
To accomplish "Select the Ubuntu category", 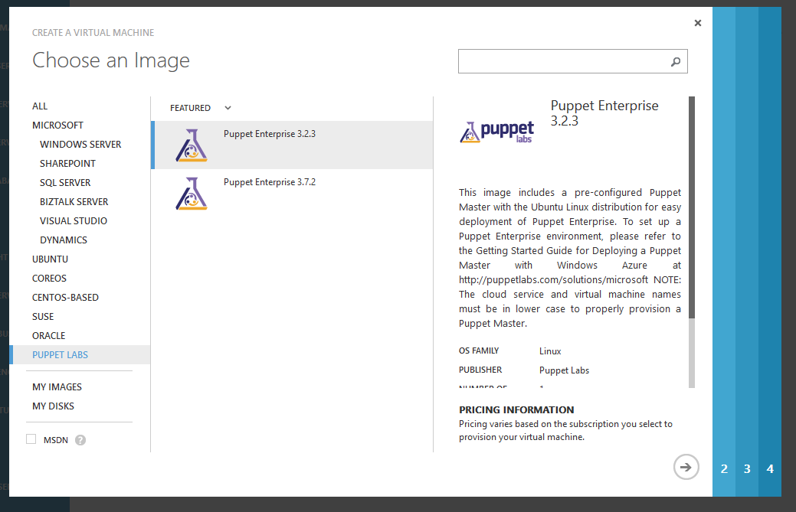I will click(x=51, y=259).
